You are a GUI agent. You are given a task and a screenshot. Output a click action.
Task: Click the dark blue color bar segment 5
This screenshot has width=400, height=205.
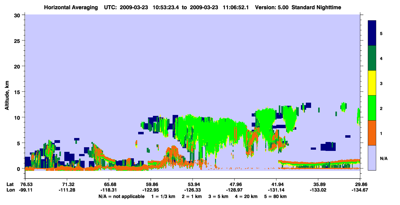coord(372,33)
